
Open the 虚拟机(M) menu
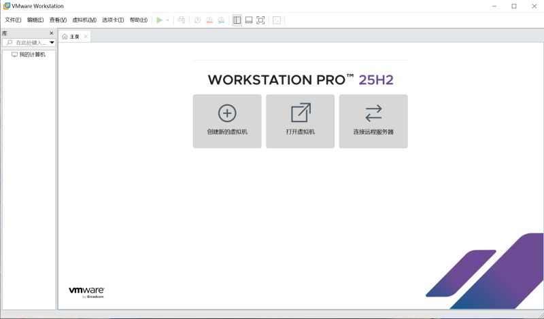coord(84,20)
